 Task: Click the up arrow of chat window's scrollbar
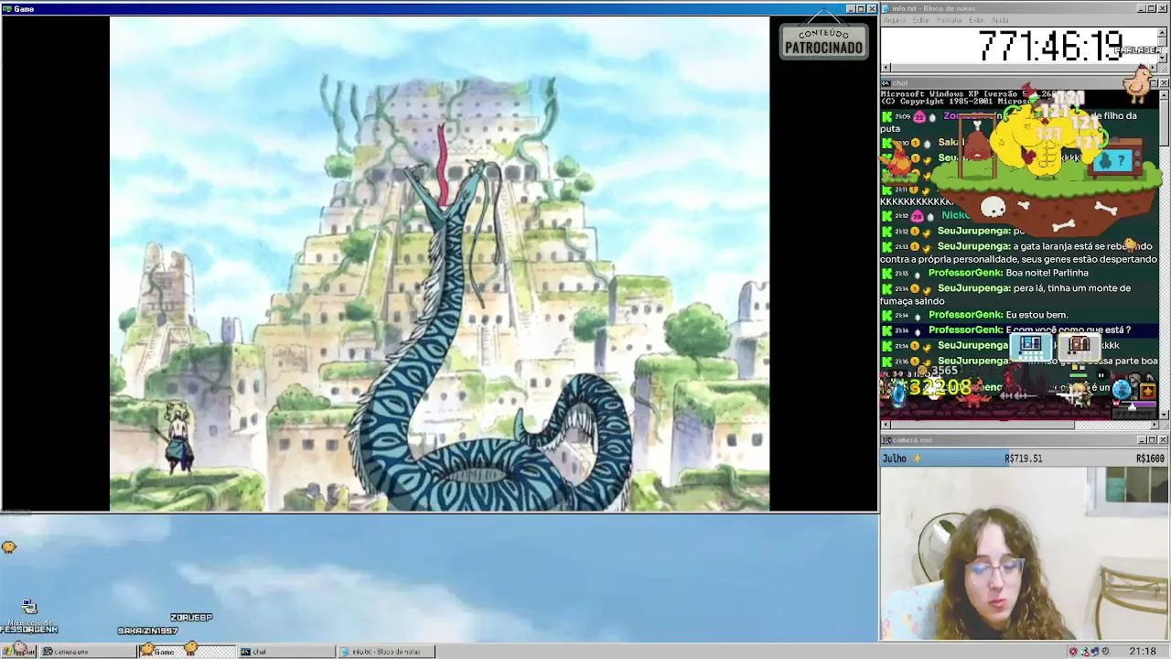click(x=1164, y=94)
